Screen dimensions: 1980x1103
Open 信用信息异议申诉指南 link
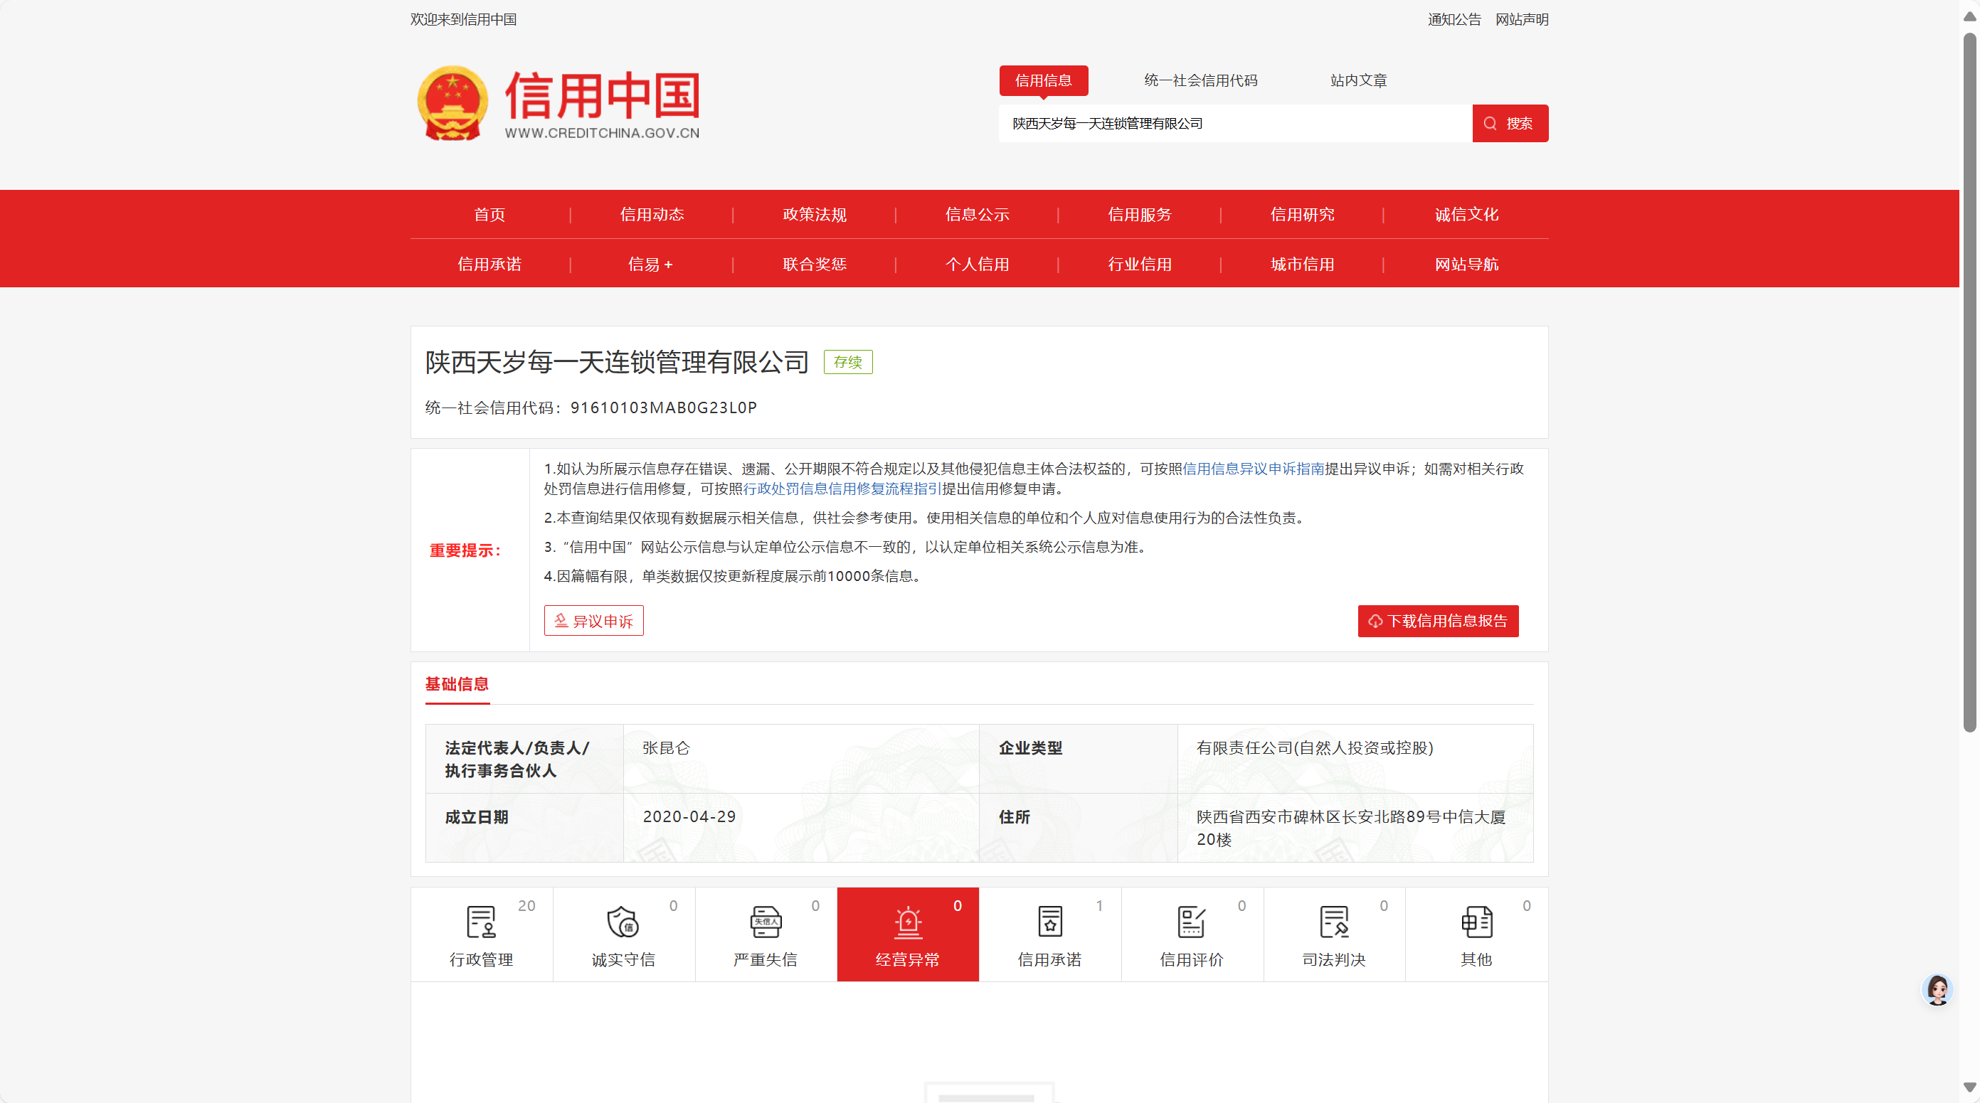tap(1254, 469)
